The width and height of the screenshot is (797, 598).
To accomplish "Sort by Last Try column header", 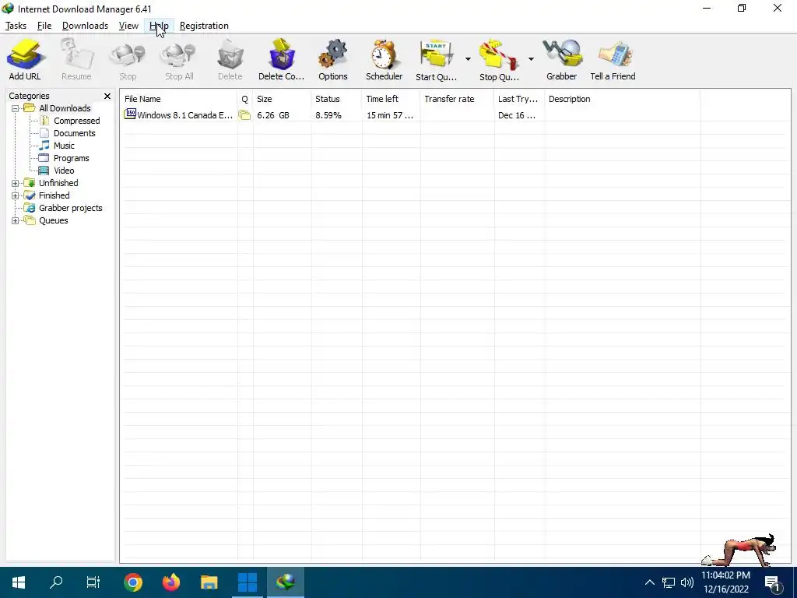I will (519, 99).
